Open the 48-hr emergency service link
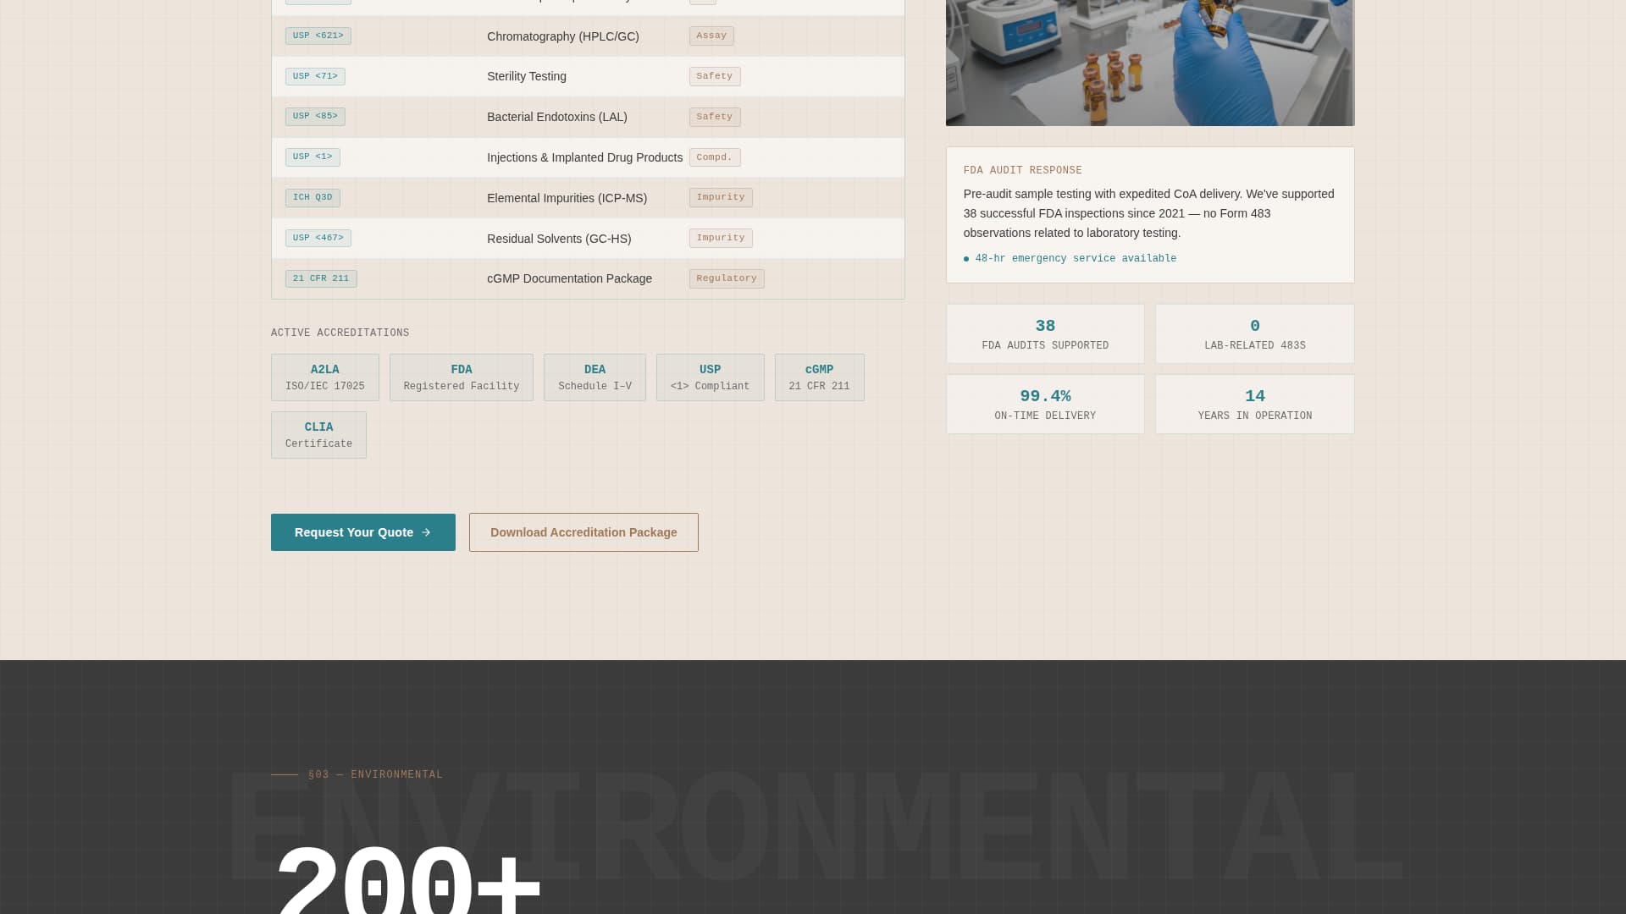The width and height of the screenshot is (1626, 914). 1075,258
